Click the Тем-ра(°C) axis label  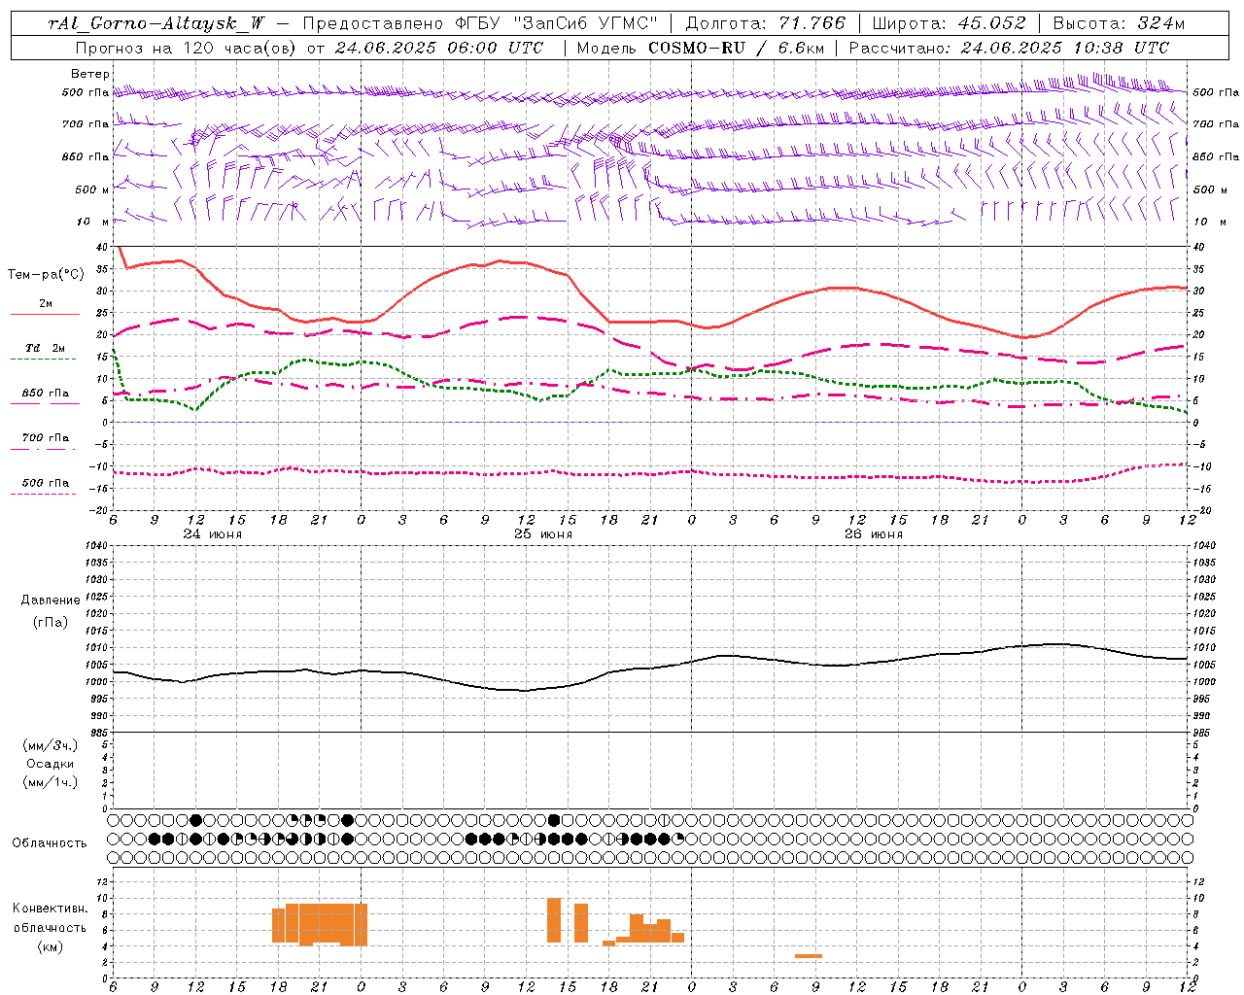pyautogui.click(x=46, y=275)
